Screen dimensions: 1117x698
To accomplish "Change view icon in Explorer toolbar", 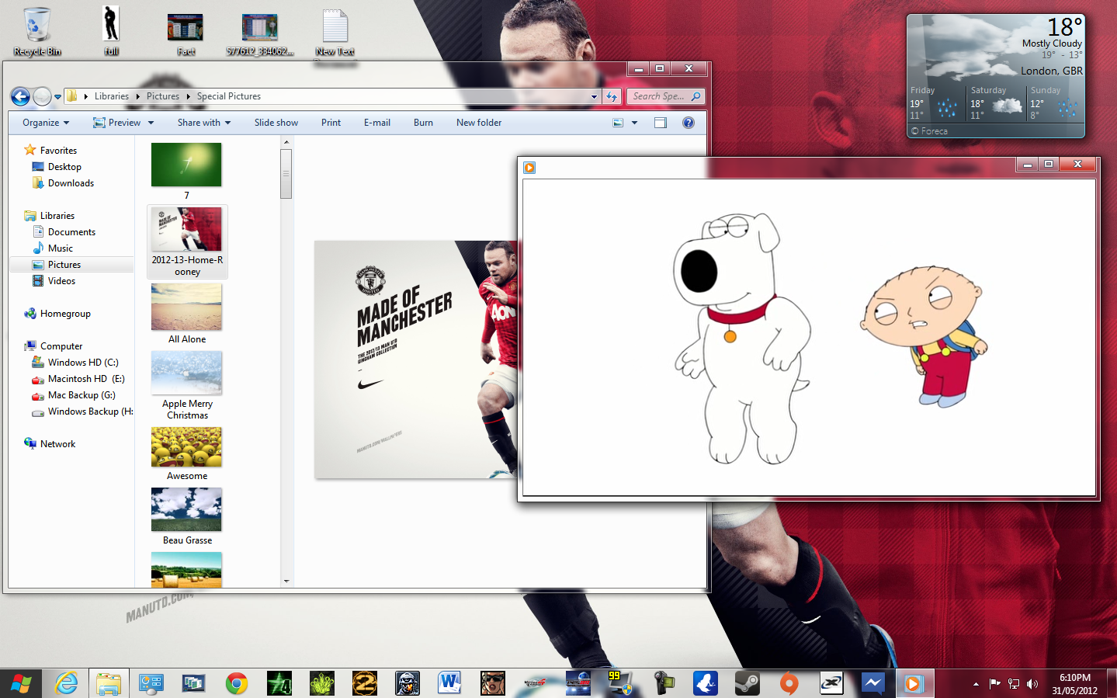I will point(618,123).
